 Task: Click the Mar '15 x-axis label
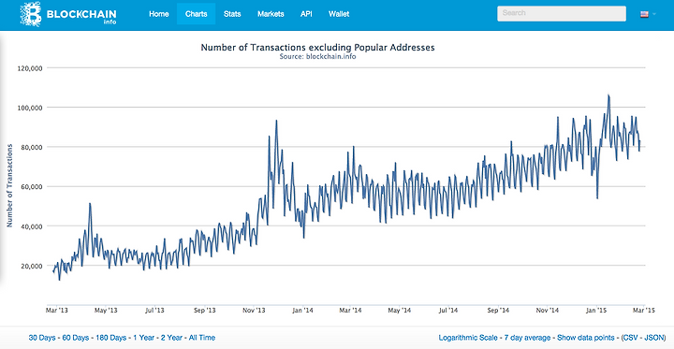point(644,311)
